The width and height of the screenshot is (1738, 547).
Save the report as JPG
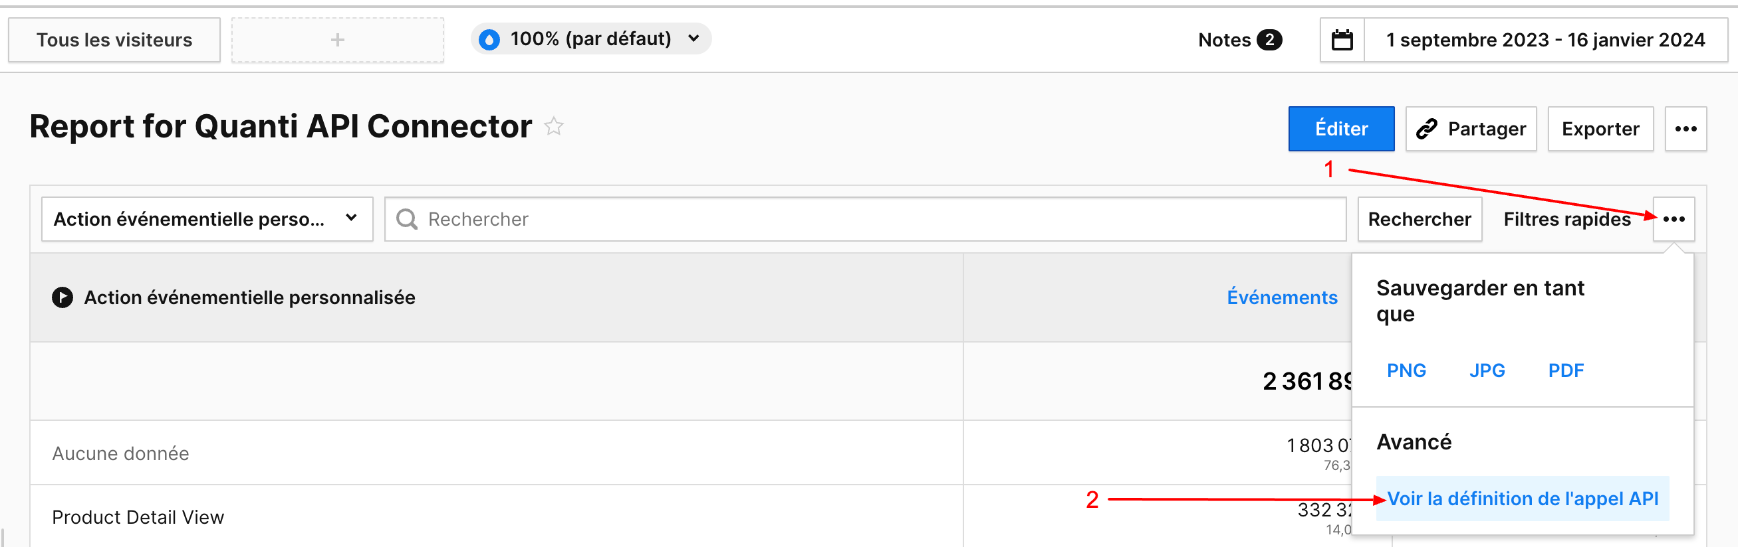click(1487, 370)
